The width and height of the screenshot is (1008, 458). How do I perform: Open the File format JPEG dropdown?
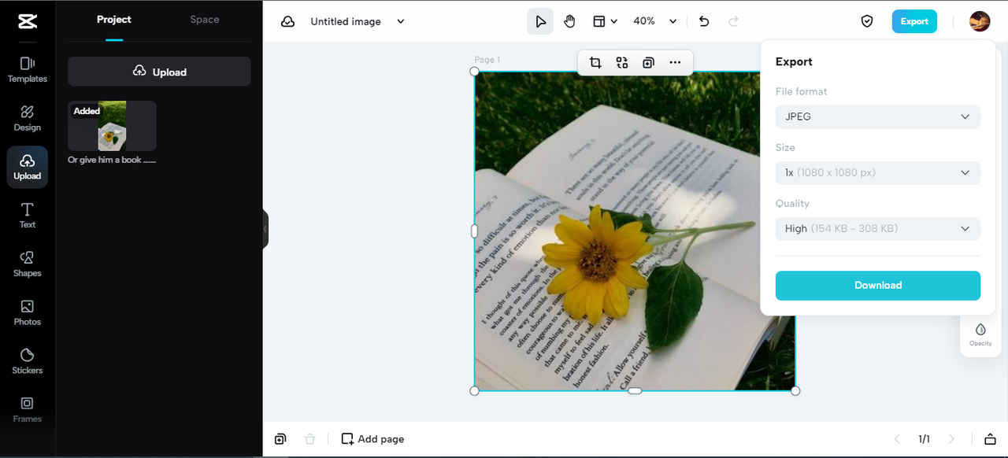[x=878, y=116]
